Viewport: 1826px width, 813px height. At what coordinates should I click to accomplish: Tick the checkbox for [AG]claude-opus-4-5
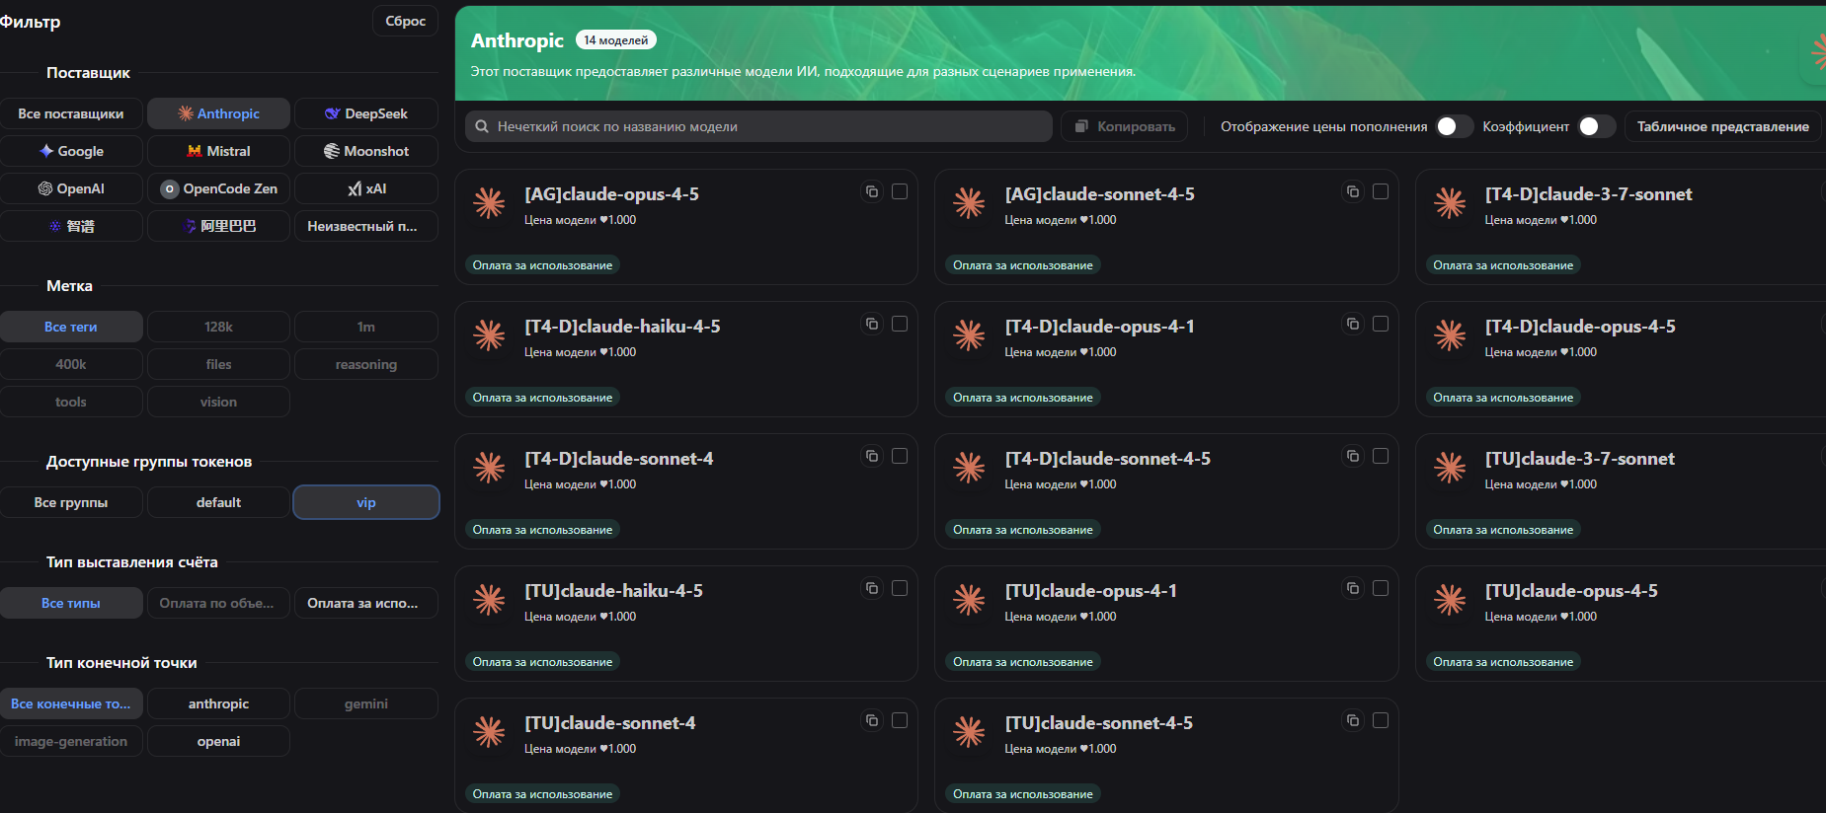tap(900, 191)
